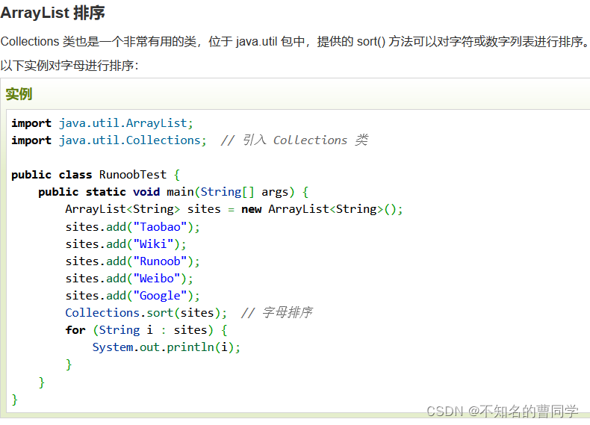This screenshot has width=590, height=425.
Task: Click the "for (String i : sites) {" line
Action: tap(146, 330)
